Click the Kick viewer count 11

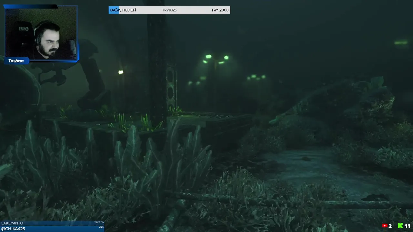pyautogui.click(x=407, y=226)
